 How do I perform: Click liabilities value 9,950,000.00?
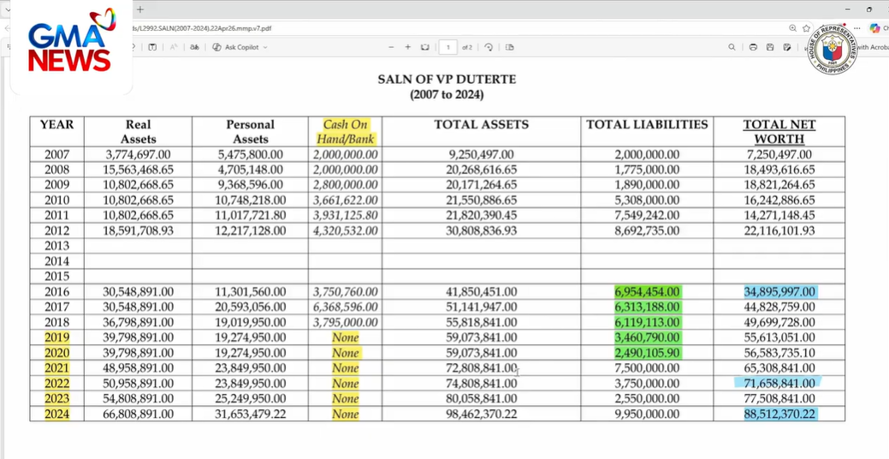647,414
